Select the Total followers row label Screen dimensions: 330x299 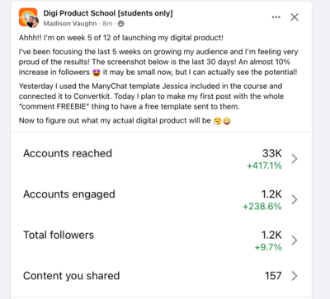(x=59, y=235)
